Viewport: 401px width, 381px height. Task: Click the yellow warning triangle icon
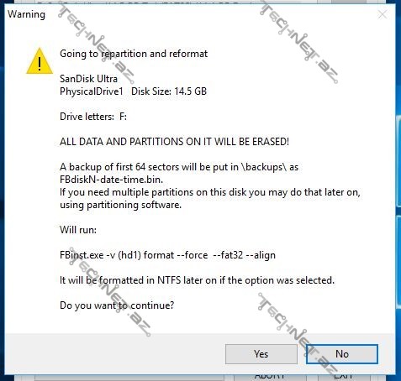(x=40, y=61)
